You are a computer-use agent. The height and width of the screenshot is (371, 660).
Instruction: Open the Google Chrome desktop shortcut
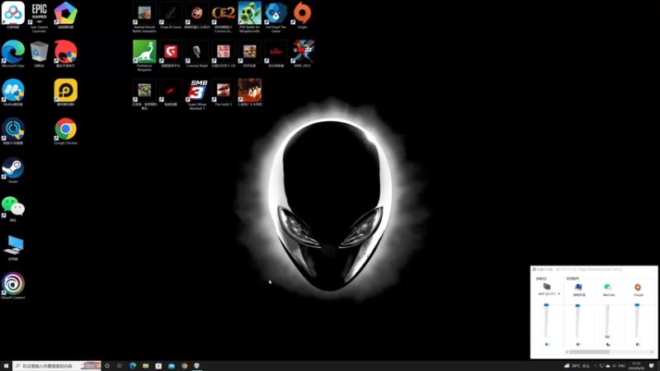tap(65, 131)
